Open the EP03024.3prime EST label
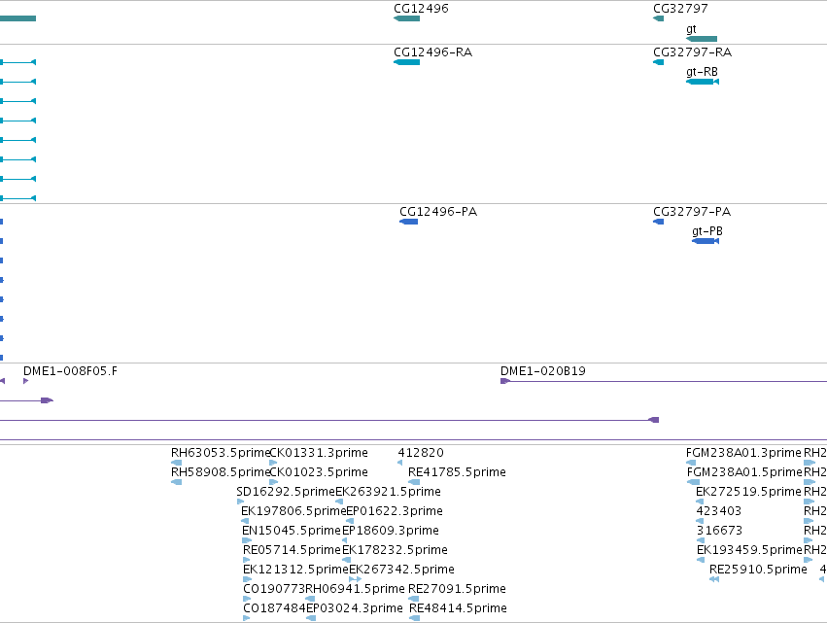 click(x=355, y=608)
